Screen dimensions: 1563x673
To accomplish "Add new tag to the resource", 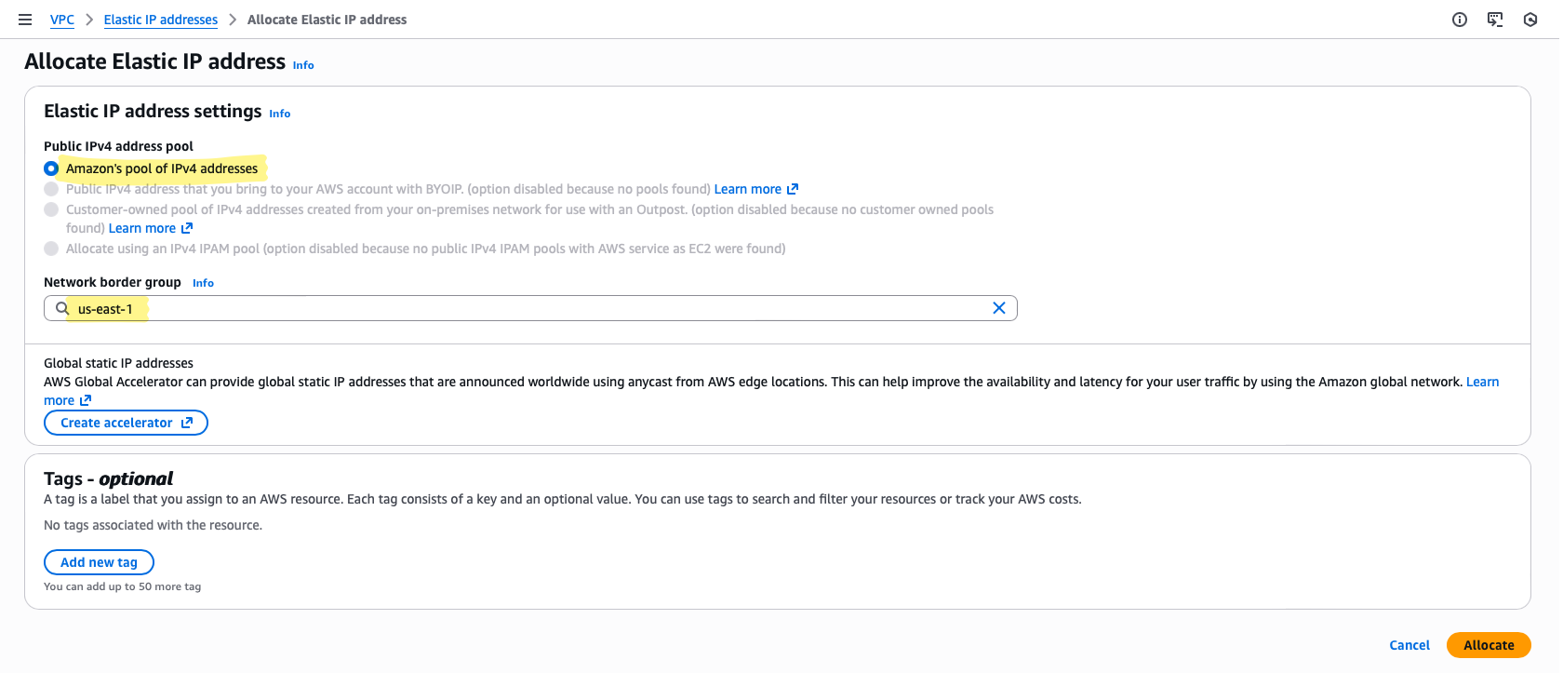I will [99, 562].
